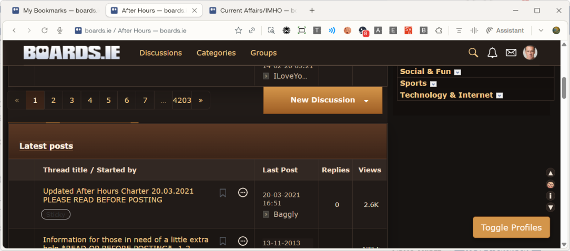Expand the Social & Fun category

tap(457, 72)
